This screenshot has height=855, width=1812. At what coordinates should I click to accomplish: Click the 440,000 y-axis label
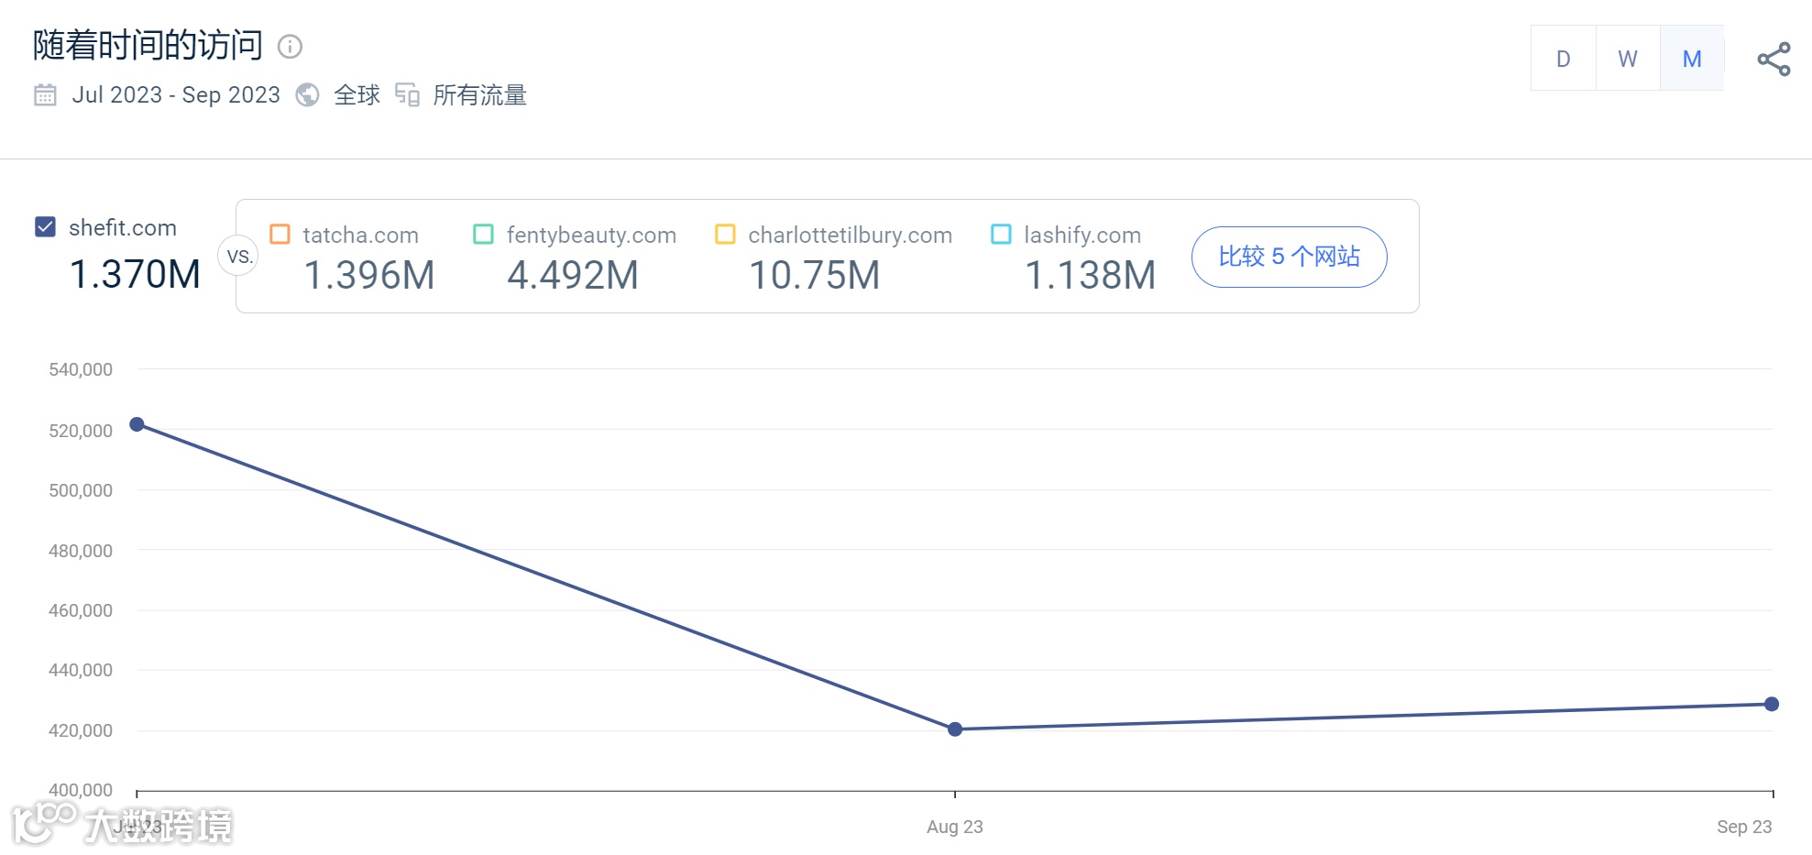click(81, 670)
